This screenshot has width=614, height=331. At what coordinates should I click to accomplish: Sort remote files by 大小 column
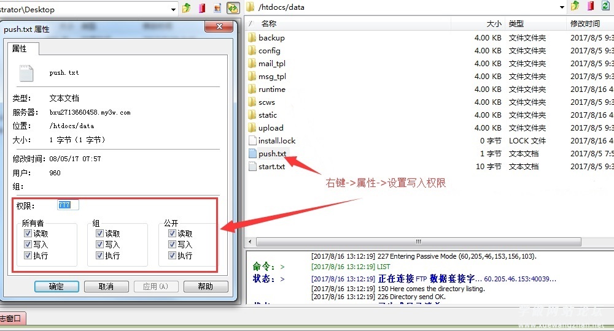(494, 23)
